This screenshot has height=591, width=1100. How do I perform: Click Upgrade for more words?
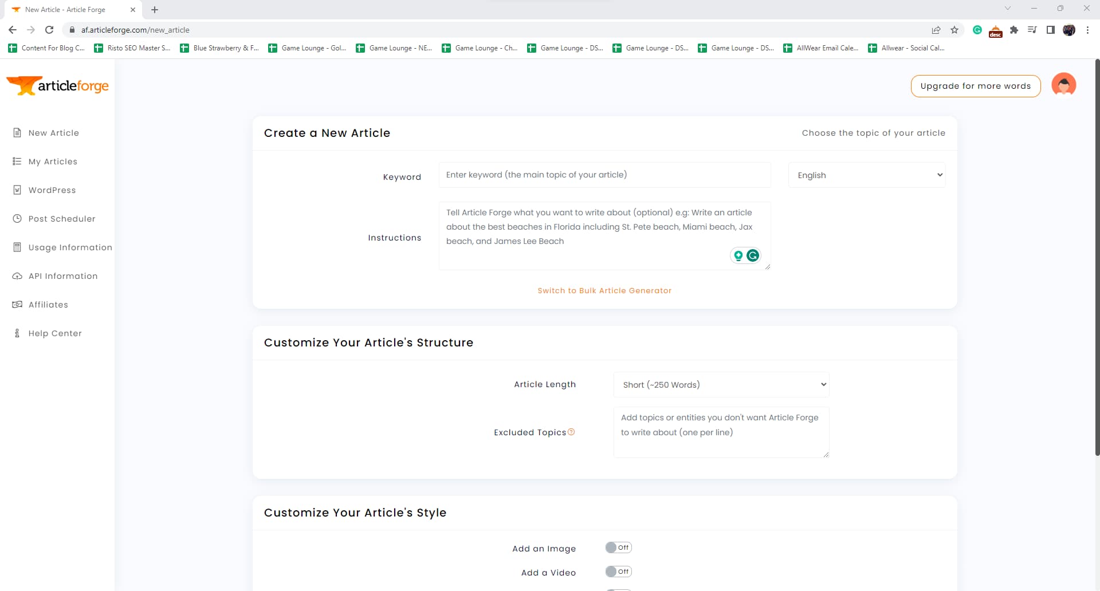click(975, 86)
